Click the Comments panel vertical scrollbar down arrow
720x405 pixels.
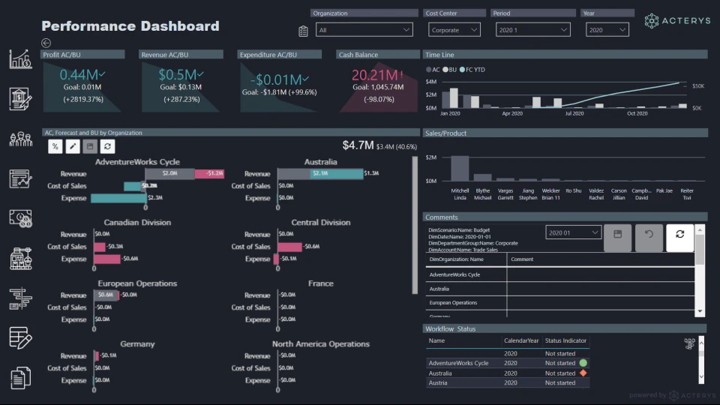click(700, 311)
